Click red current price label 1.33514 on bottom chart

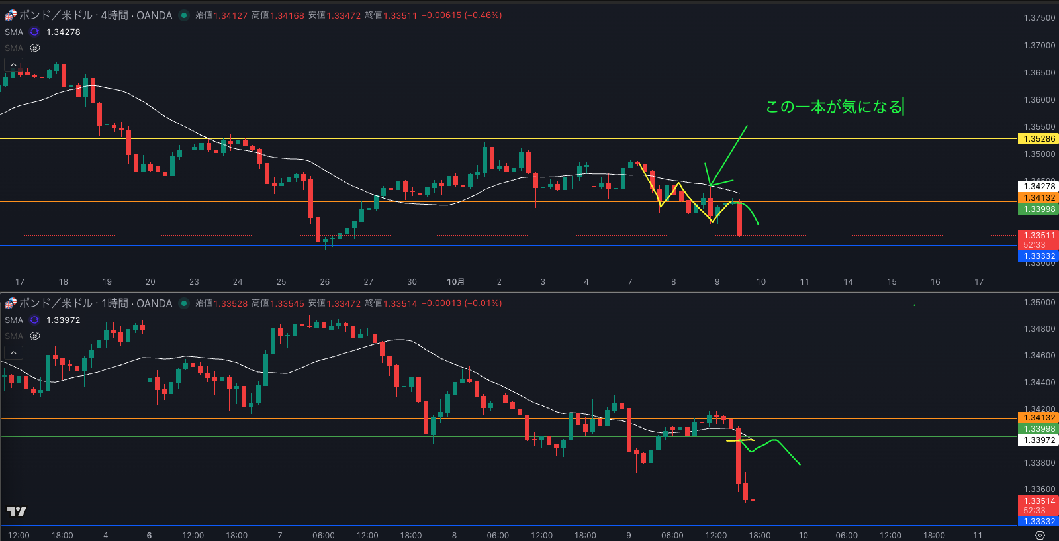(x=1038, y=501)
